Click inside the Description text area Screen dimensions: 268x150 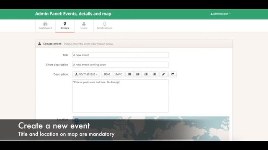[x=121, y=96]
